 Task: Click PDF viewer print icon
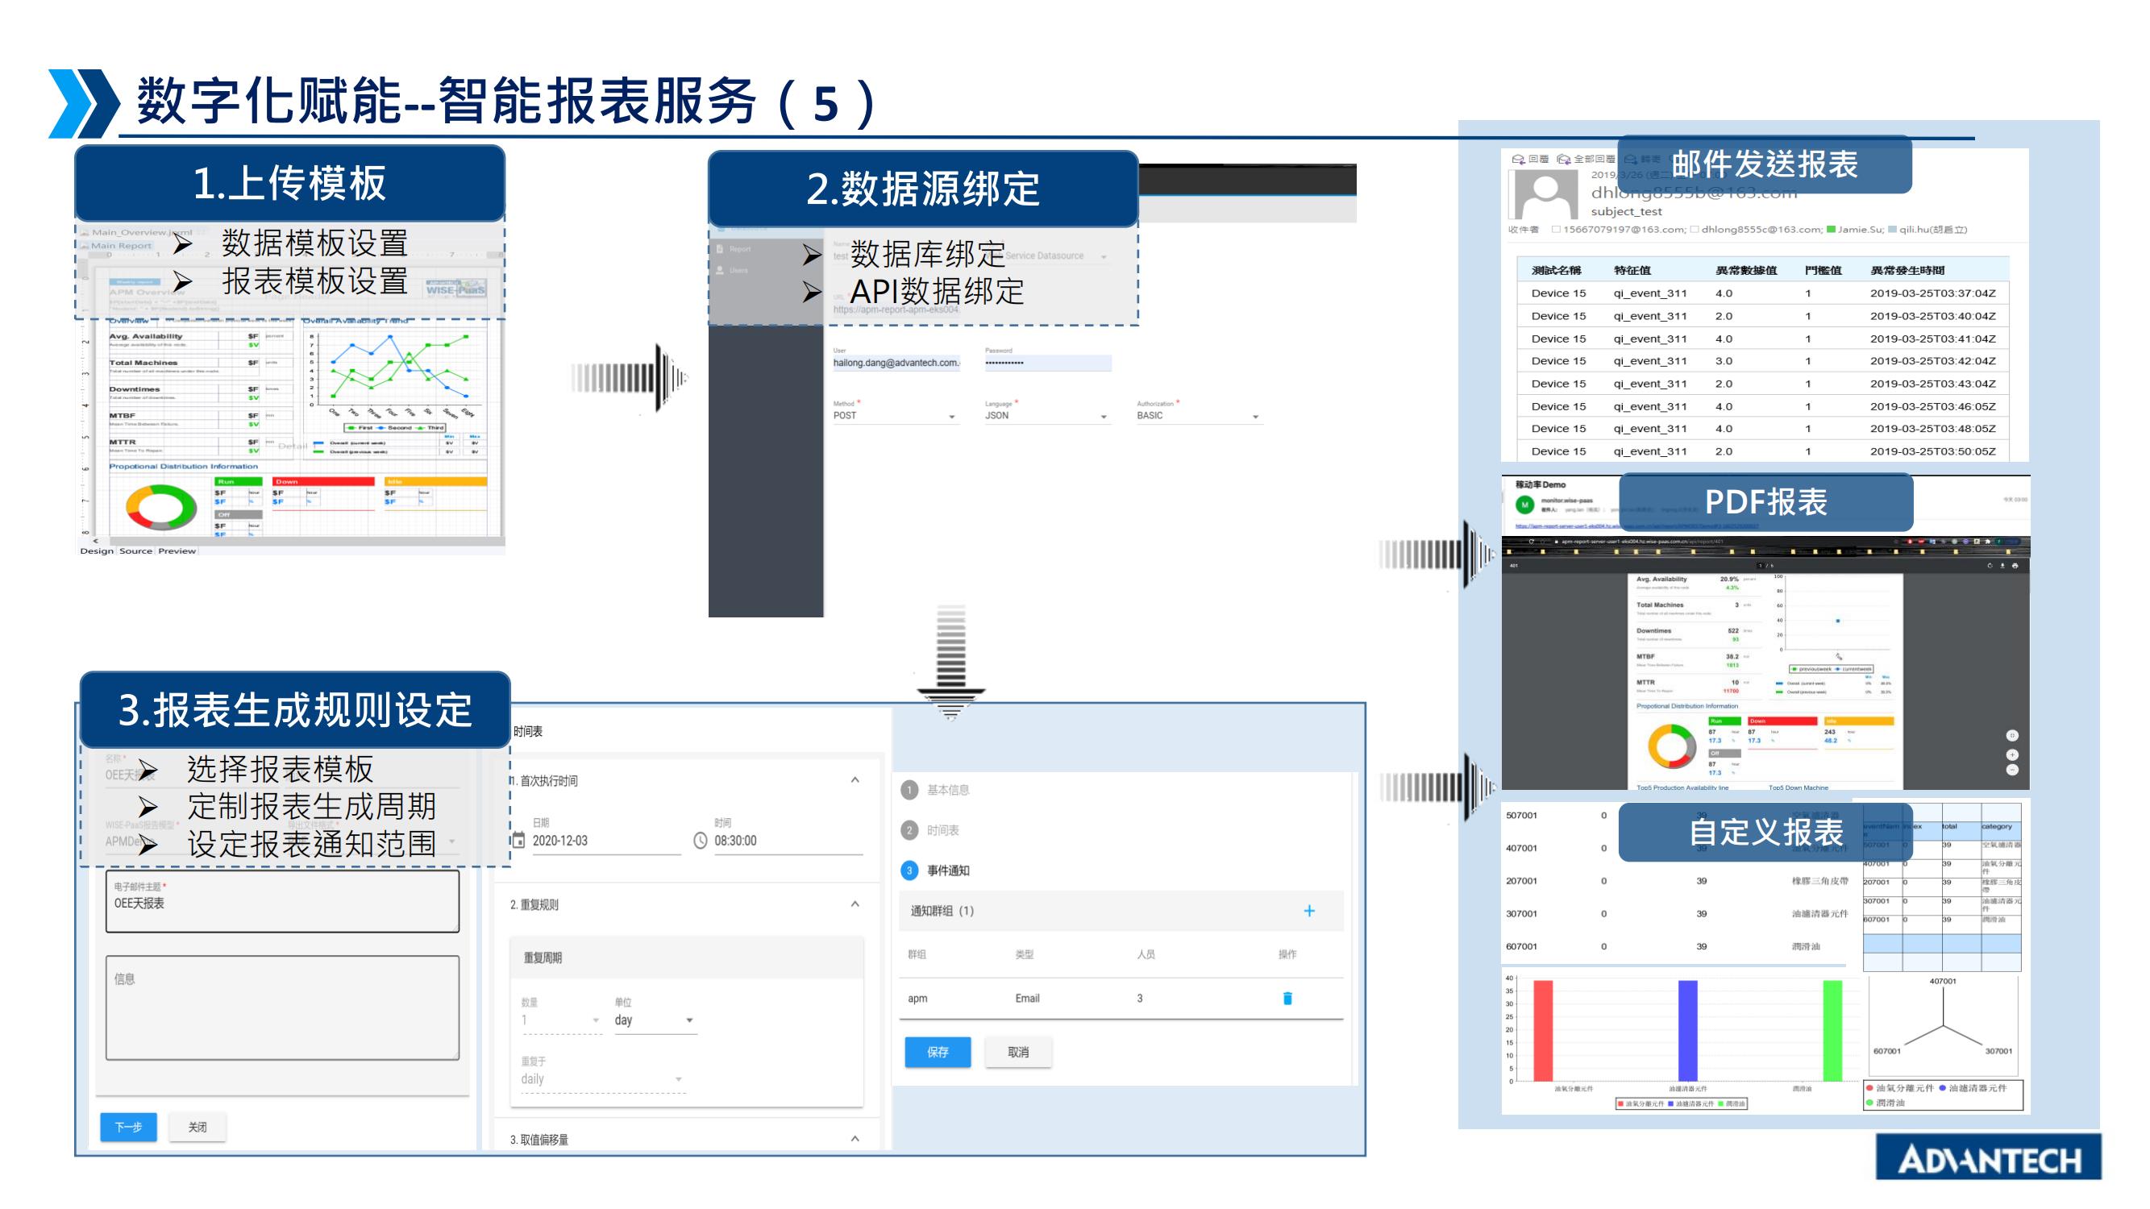[x=2015, y=566]
